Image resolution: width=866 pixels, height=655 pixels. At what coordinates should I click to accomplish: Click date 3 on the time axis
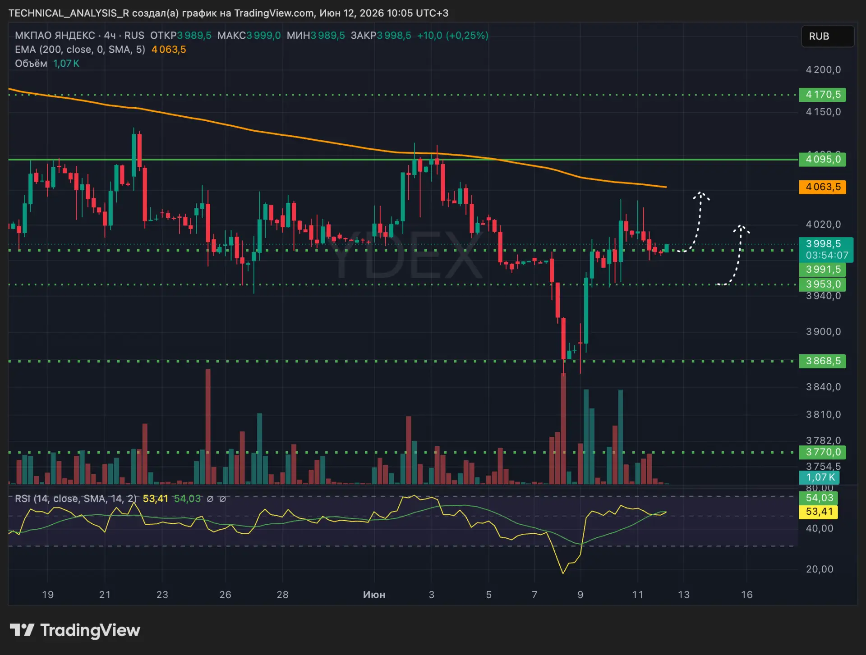pyautogui.click(x=432, y=595)
